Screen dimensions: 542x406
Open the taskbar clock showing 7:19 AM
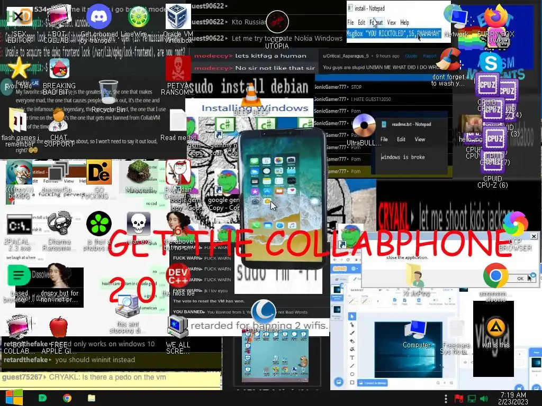[x=513, y=398]
